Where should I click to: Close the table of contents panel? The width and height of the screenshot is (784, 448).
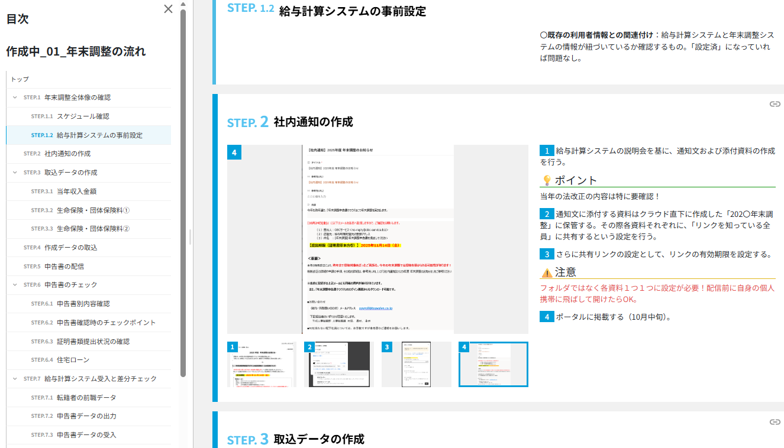[x=168, y=9]
